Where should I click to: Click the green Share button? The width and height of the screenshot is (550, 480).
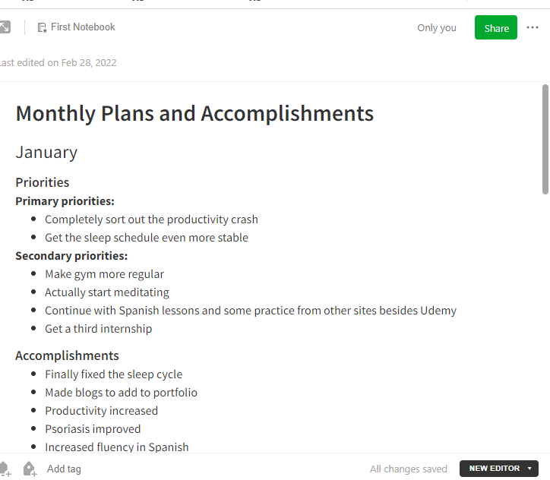click(495, 27)
